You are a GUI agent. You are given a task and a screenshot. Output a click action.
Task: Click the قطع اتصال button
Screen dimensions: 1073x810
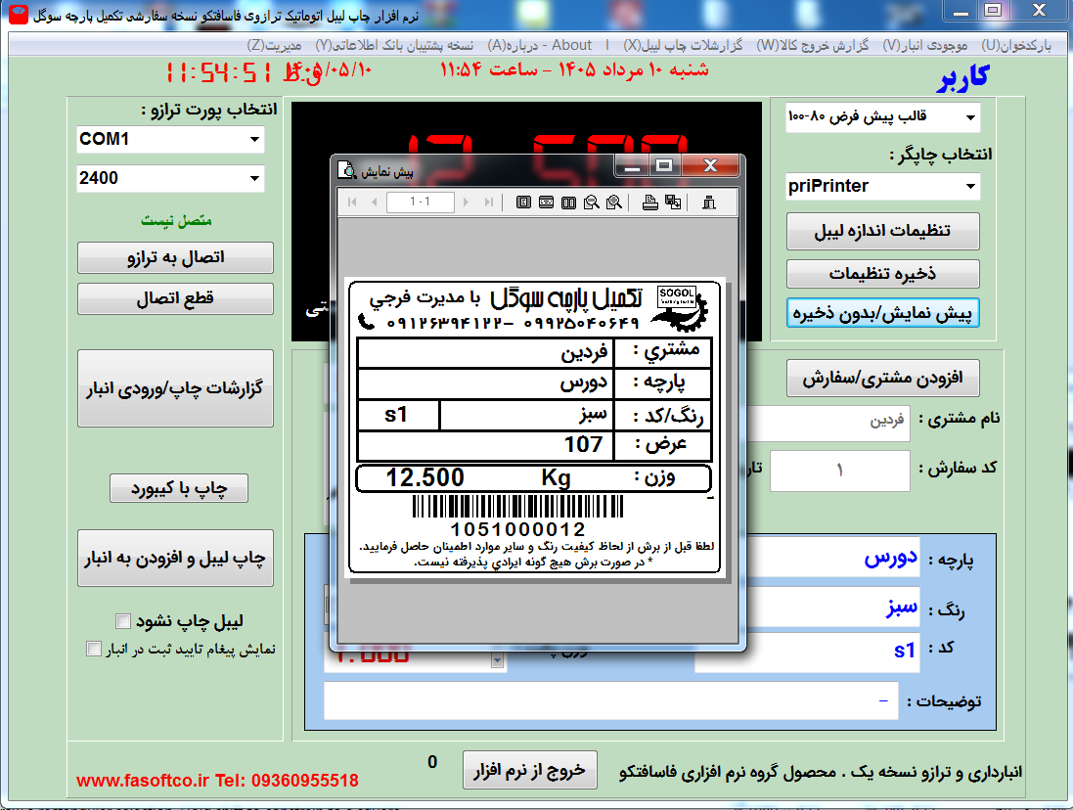pyautogui.click(x=175, y=299)
